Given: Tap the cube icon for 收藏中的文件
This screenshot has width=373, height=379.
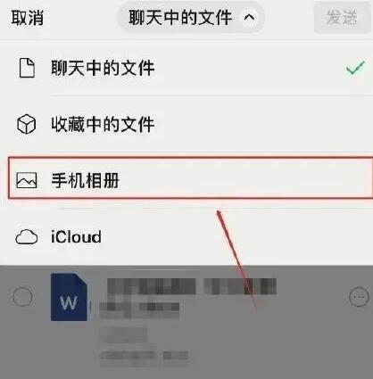Looking at the screenshot, I should (27, 124).
